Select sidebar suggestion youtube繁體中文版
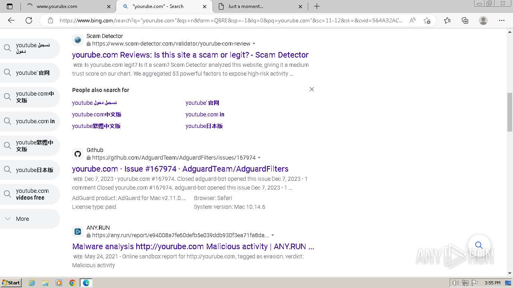Image resolution: width=513 pixels, height=288 pixels. tap(30, 146)
